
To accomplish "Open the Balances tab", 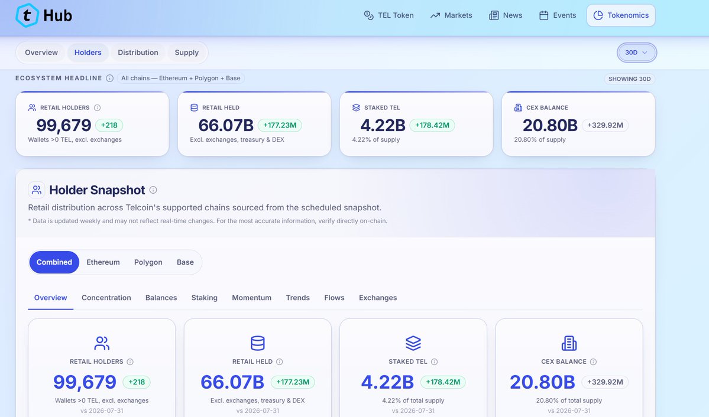I will 161,298.
